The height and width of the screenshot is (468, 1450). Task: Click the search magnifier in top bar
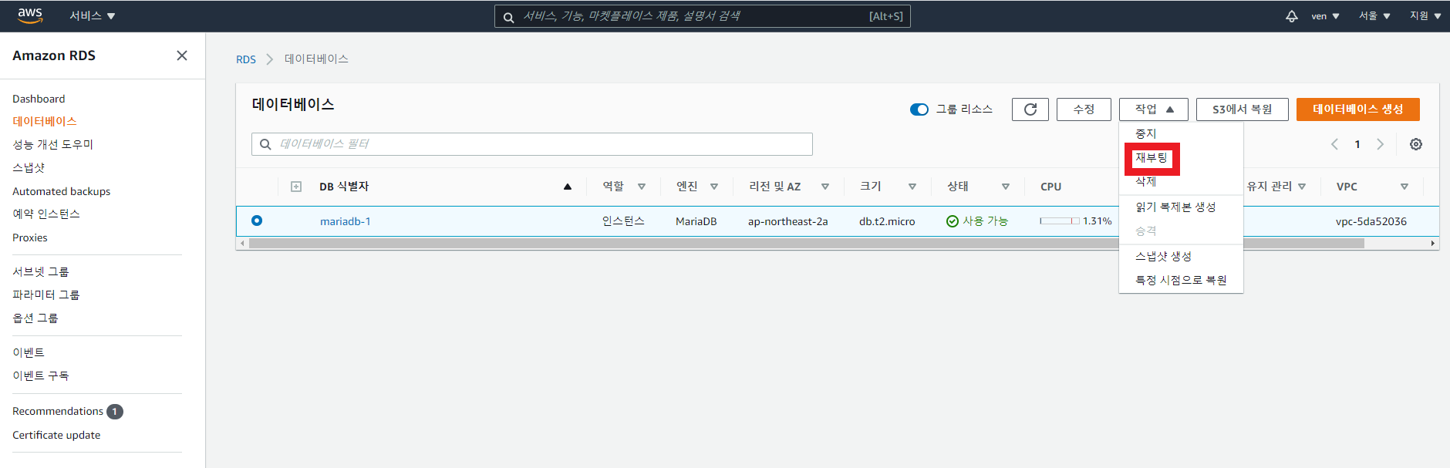coord(509,17)
